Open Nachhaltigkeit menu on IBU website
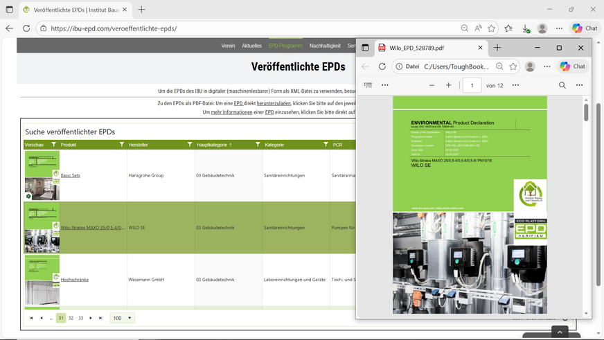The height and width of the screenshot is (340, 604). (325, 46)
